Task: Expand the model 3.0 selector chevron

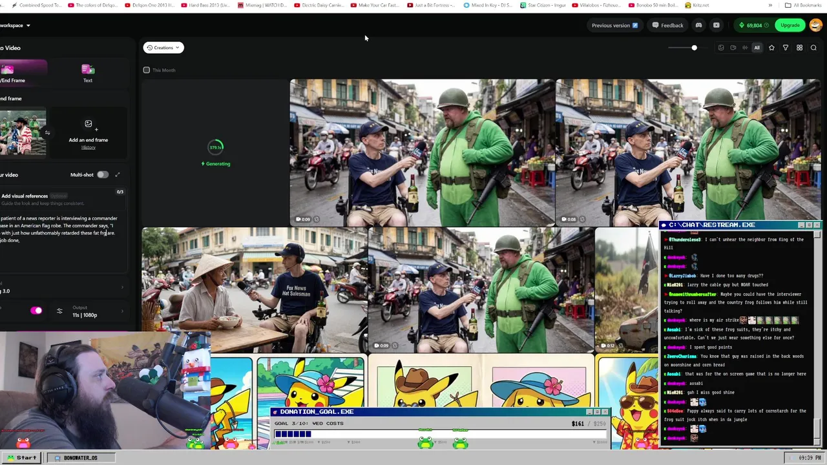Action: pyautogui.click(x=123, y=287)
